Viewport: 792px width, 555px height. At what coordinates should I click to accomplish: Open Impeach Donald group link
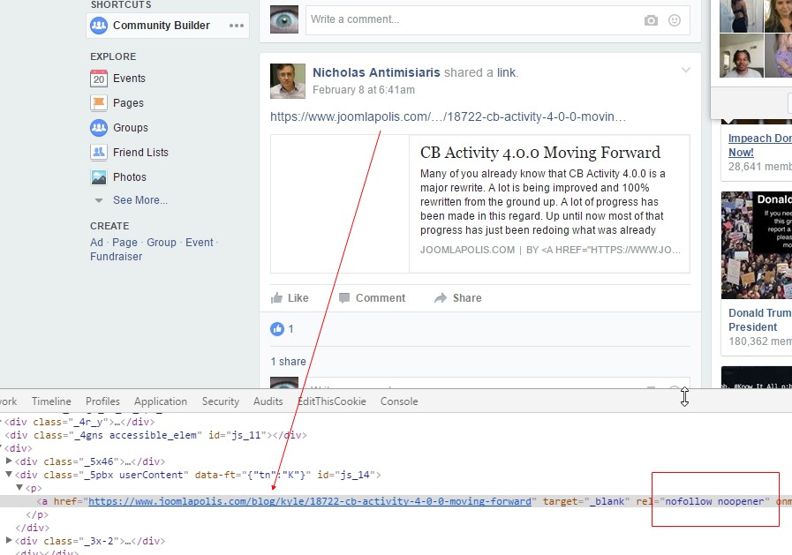coord(759,146)
